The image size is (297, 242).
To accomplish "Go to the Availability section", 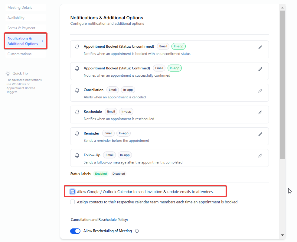I will (16, 18).
